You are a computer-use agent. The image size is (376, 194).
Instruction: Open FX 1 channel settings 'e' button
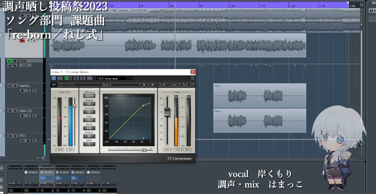pos(35,141)
